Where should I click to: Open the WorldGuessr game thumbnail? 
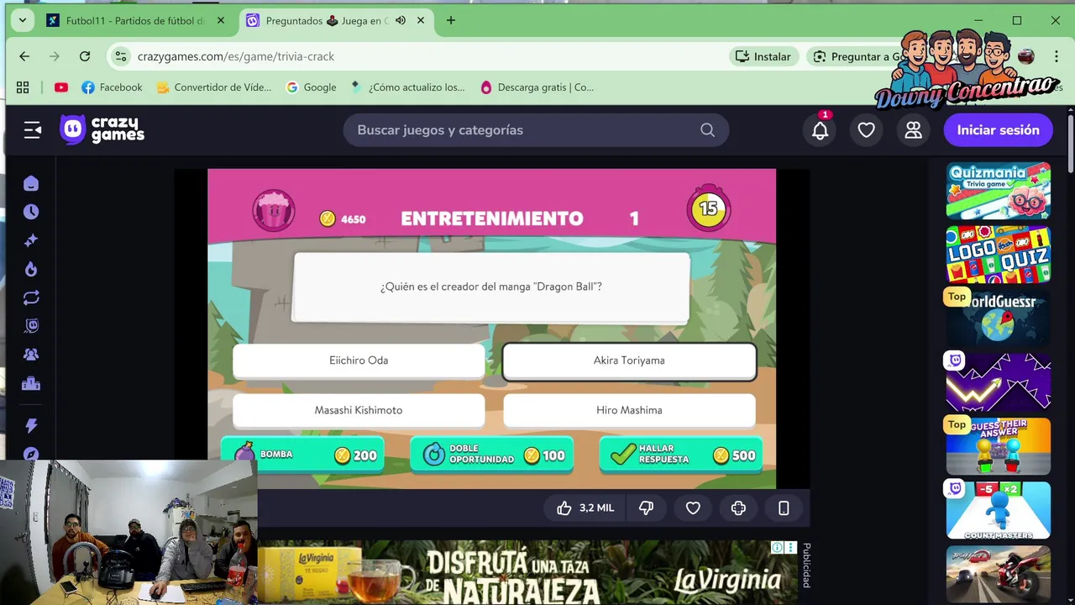pos(999,318)
